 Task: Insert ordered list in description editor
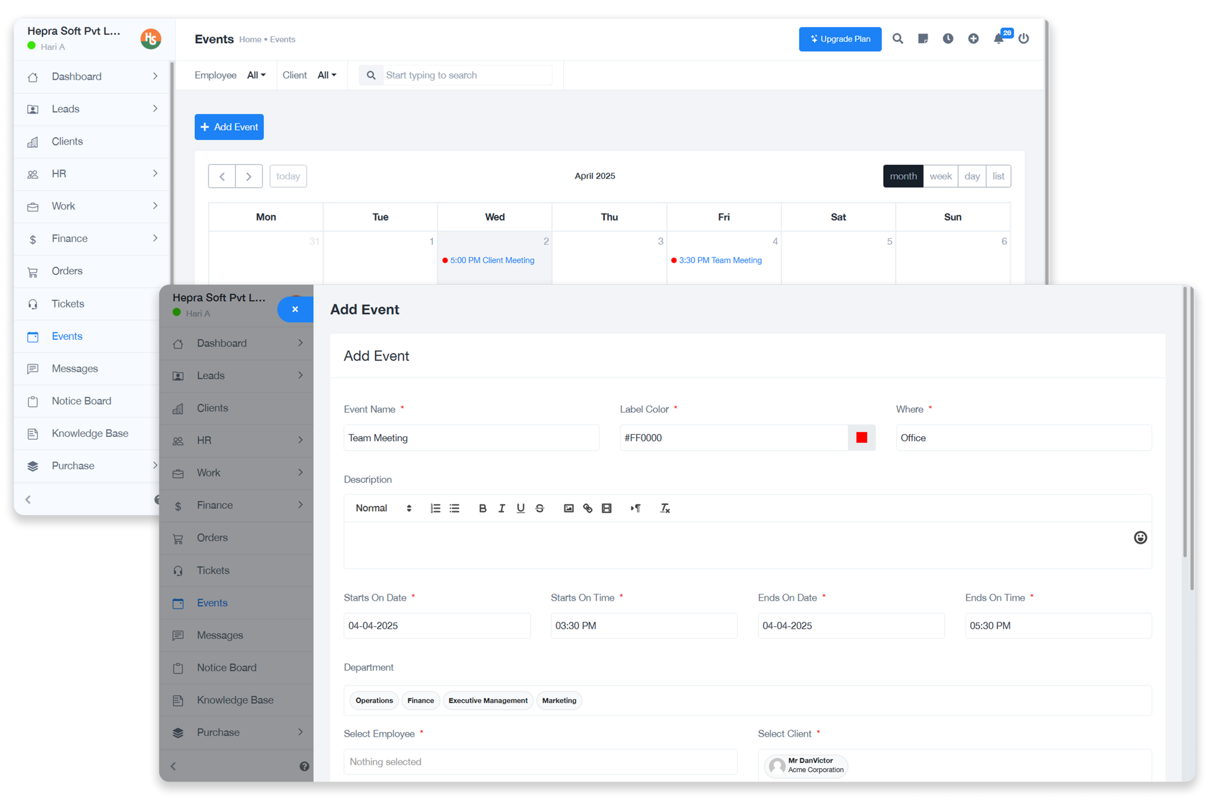point(435,508)
